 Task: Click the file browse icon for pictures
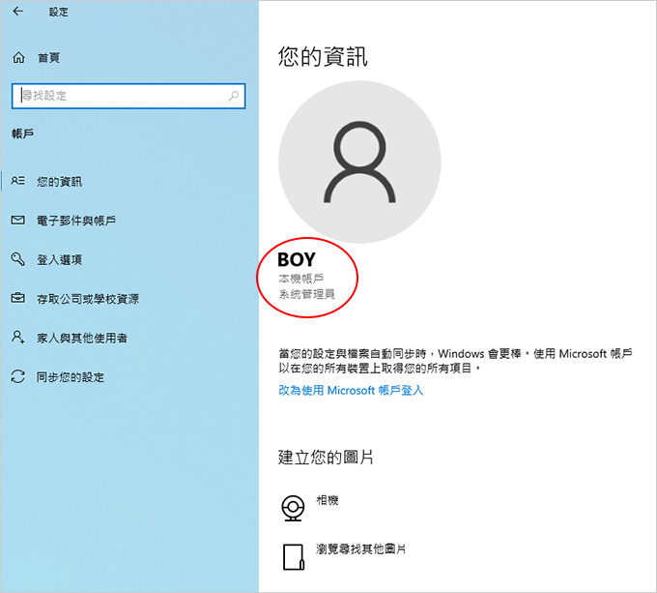click(x=294, y=557)
